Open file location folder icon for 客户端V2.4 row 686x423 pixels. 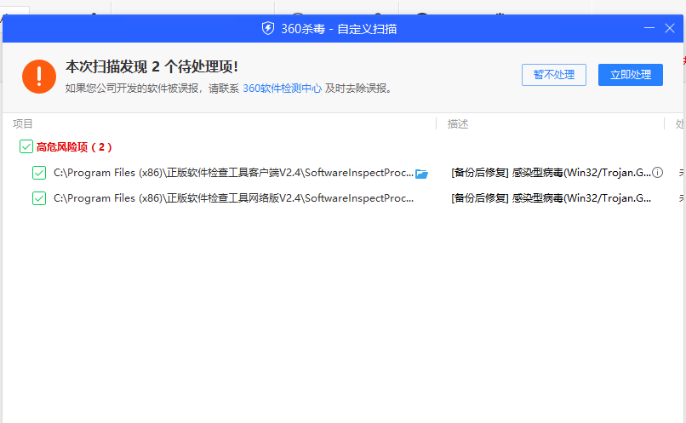click(x=421, y=174)
